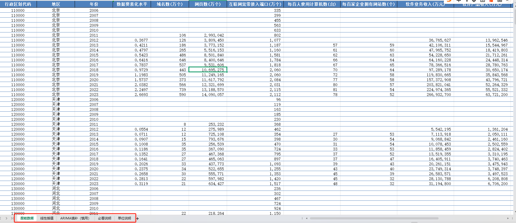The image size is (516, 223).
Task: Select the broadband ports cell 335
Action: tap(255, 10)
